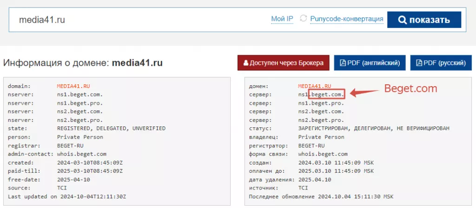
Task: Click registrar value BEGET-RU in left block
Action: point(70,145)
